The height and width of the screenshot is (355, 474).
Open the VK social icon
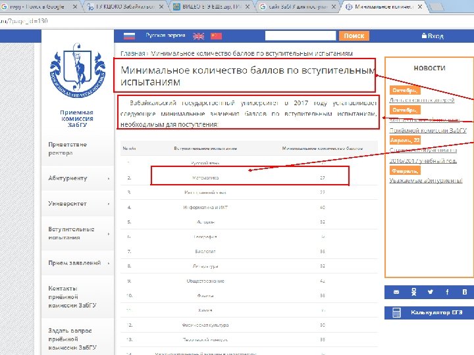[x=465, y=292]
